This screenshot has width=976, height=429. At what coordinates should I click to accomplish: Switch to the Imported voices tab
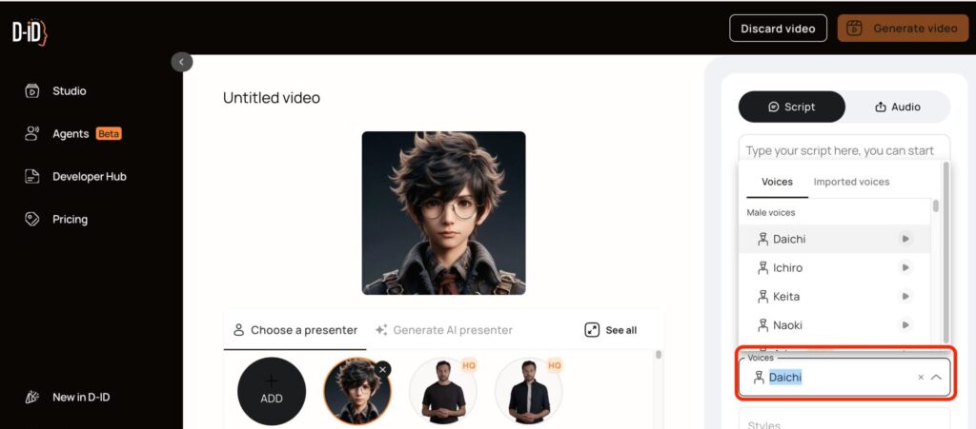point(851,182)
